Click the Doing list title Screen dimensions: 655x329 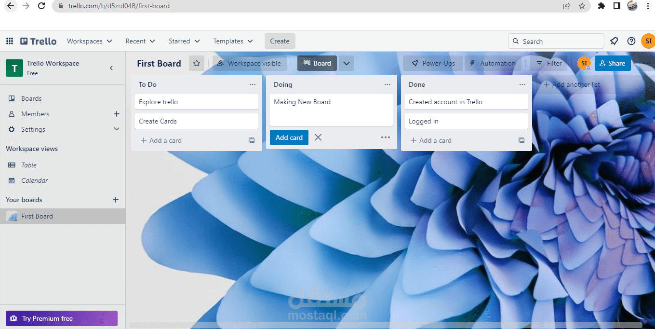[283, 84]
